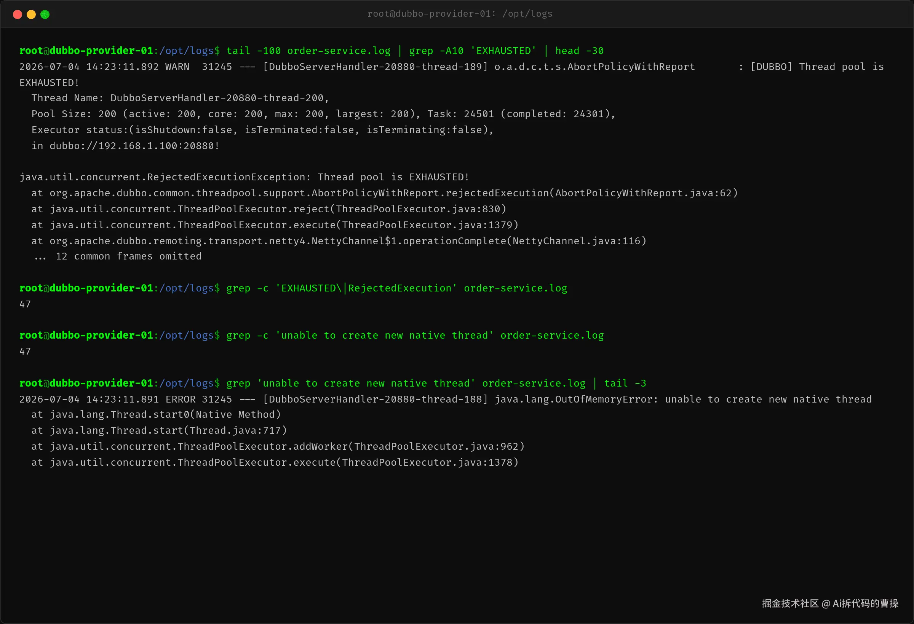Click the 'Executor status:(isShutdown:false' line
This screenshot has width=914, height=624.
[262, 130]
